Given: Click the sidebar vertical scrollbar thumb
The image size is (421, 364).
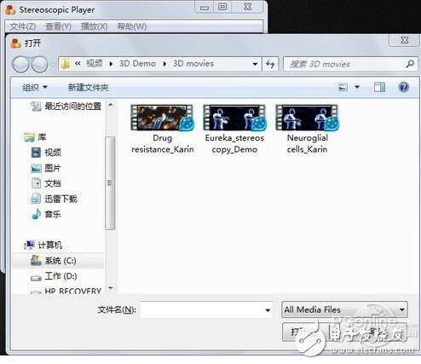Looking at the screenshot, I should point(110,183).
